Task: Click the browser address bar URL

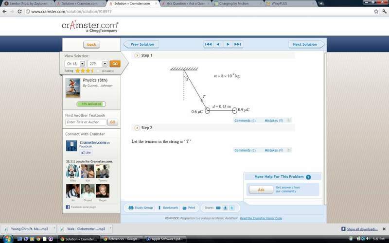Action: pos(71,11)
